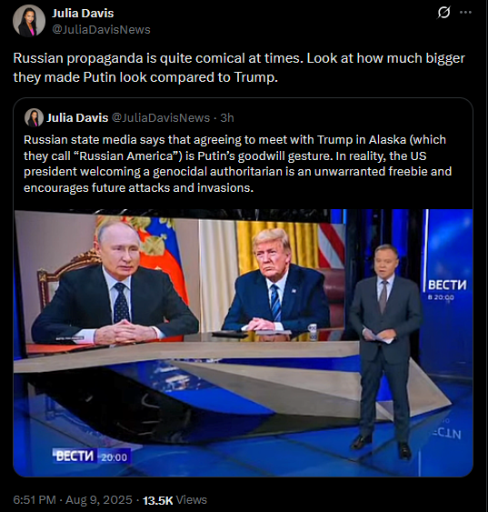Click the bold Julia Davis name on the main post
This screenshot has width=488, height=512.
83,14
